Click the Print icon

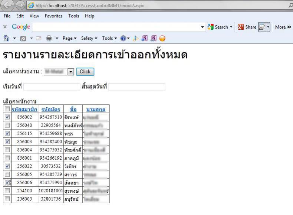click(x=49, y=38)
